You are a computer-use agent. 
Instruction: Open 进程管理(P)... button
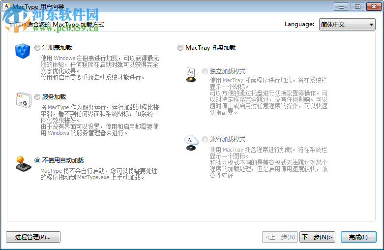33,237
